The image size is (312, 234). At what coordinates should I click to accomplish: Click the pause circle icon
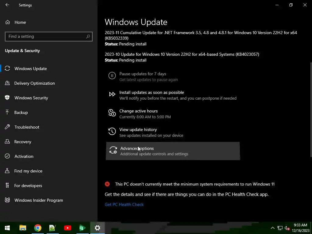click(x=112, y=76)
